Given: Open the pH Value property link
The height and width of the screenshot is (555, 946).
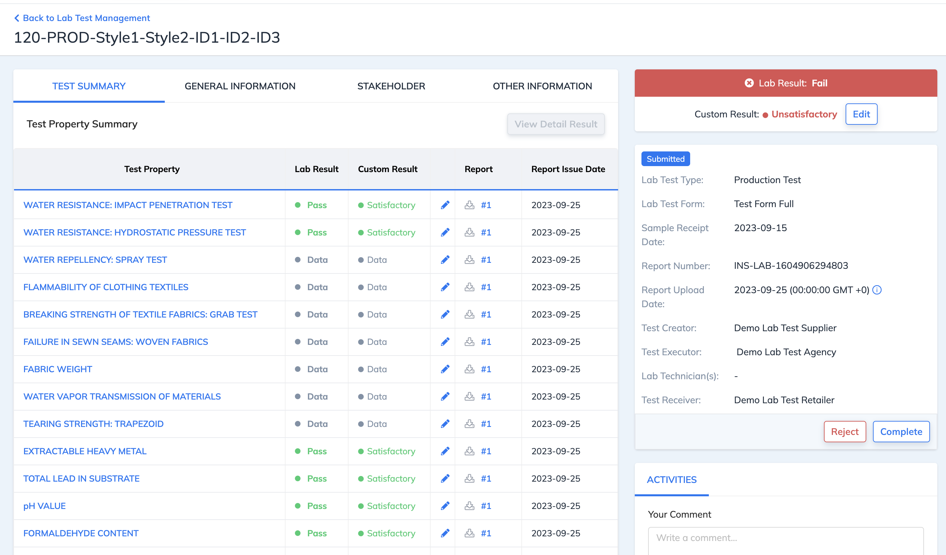Looking at the screenshot, I should (44, 506).
